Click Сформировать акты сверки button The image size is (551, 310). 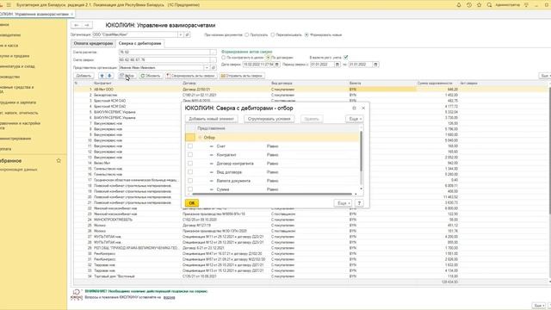pos(190,76)
